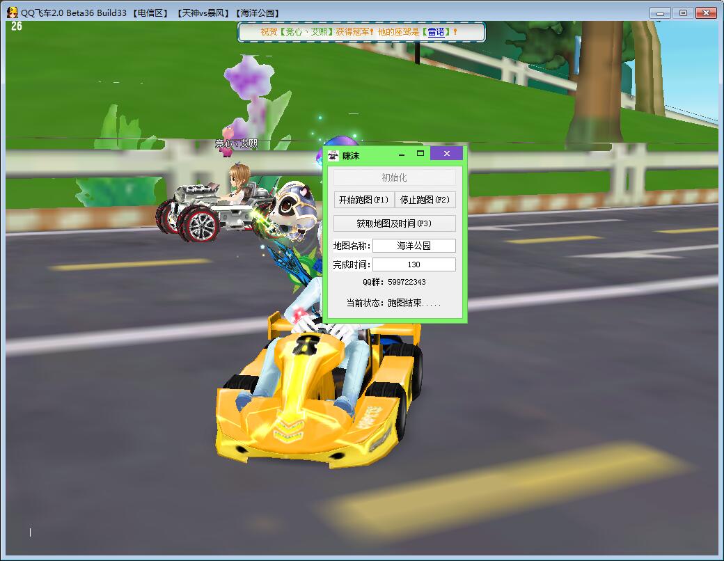Maximize the 咪沫 tool window
Viewport: 724px width, 561px height.
tap(420, 154)
